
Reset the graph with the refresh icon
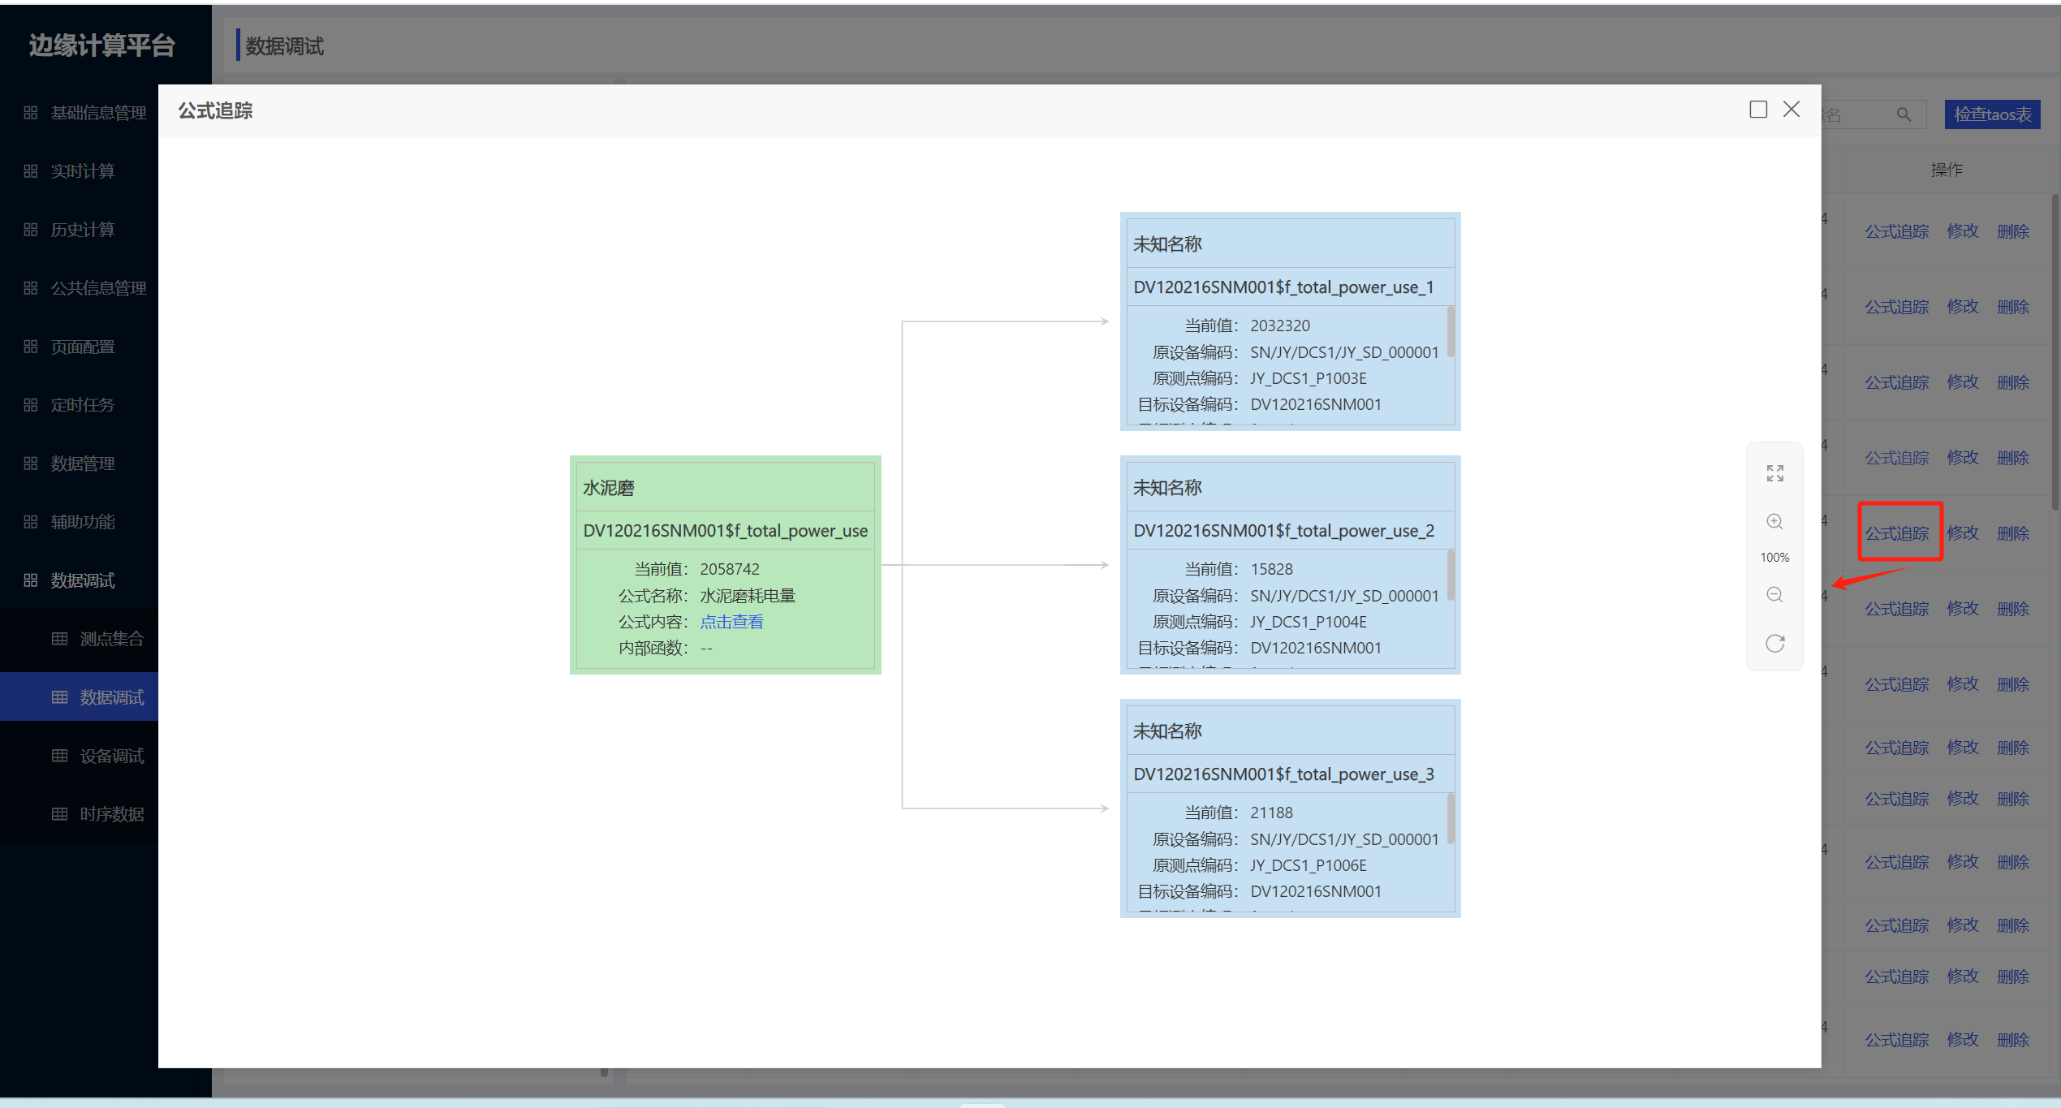click(x=1774, y=643)
